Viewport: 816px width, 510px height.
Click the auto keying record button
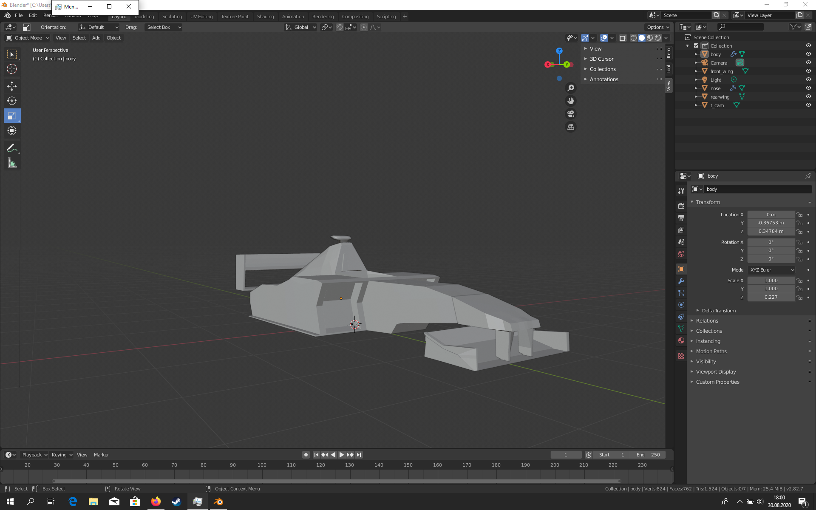click(306, 455)
